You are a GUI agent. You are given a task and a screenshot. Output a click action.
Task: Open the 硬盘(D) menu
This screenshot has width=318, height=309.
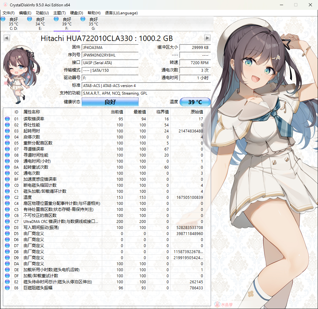[76, 13]
